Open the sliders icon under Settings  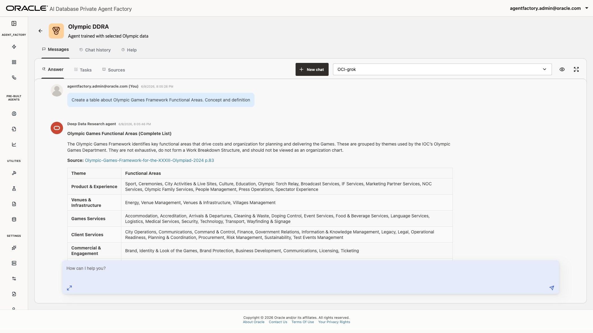tap(14, 279)
